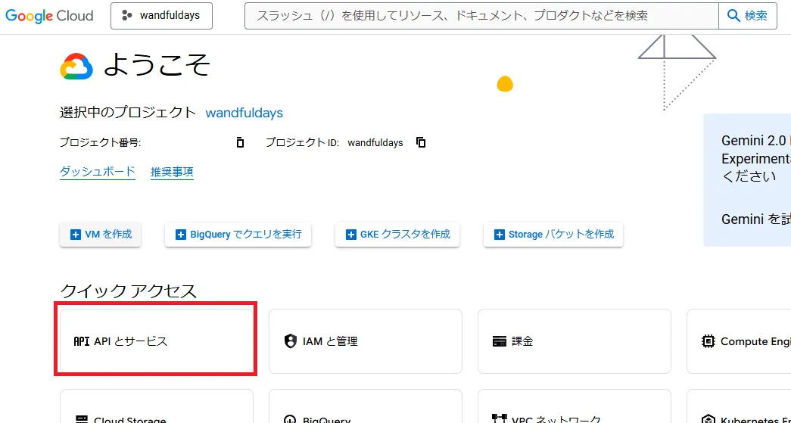Click the VPC network icon
791x423 pixels.
(x=499, y=419)
